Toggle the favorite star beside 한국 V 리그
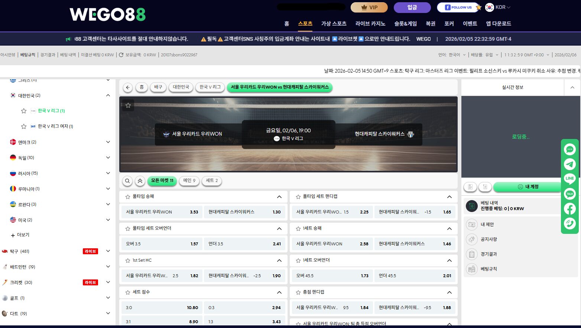 [23, 110]
